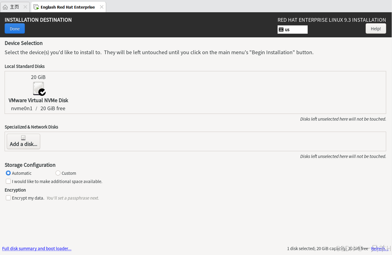Close the Englash Red Hat Enterprise tab
392x255 pixels.
(x=102, y=7)
